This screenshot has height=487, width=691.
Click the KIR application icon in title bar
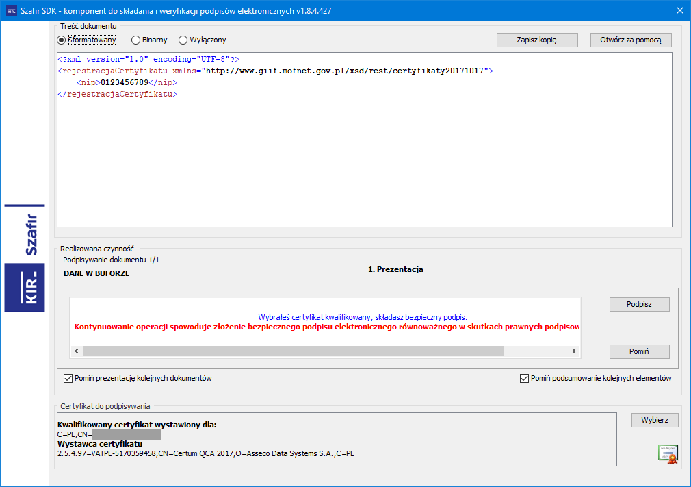11,10
